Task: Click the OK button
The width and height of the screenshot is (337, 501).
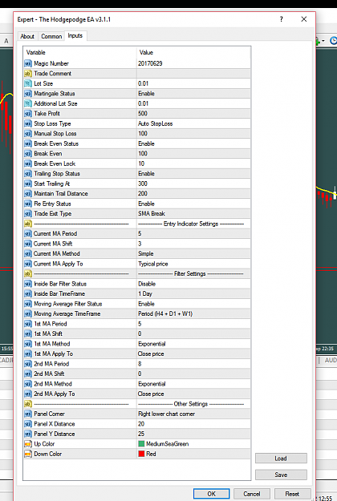Action: pos(211,494)
